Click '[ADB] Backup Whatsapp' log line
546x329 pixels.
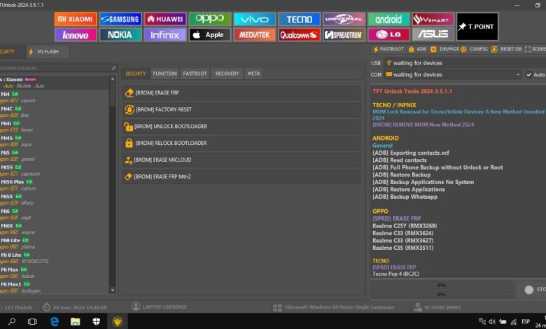click(405, 197)
